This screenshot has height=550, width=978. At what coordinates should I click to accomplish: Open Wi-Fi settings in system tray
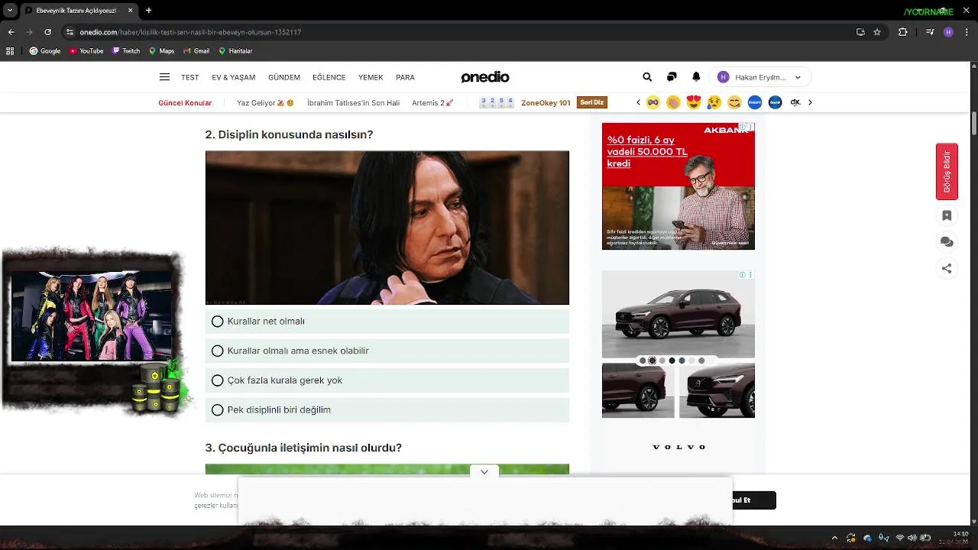pos(899,538)
